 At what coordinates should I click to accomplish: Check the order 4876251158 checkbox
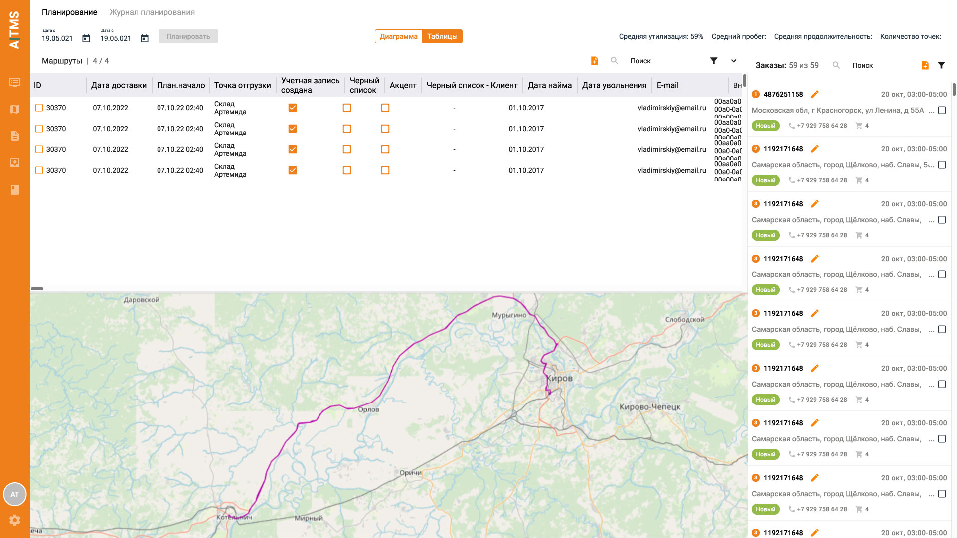pyautogui.click(x=942, y=110)
